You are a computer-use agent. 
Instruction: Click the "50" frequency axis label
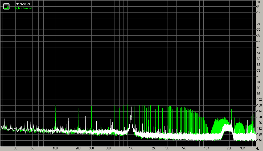pyautogui.click(x=32, y=148)
